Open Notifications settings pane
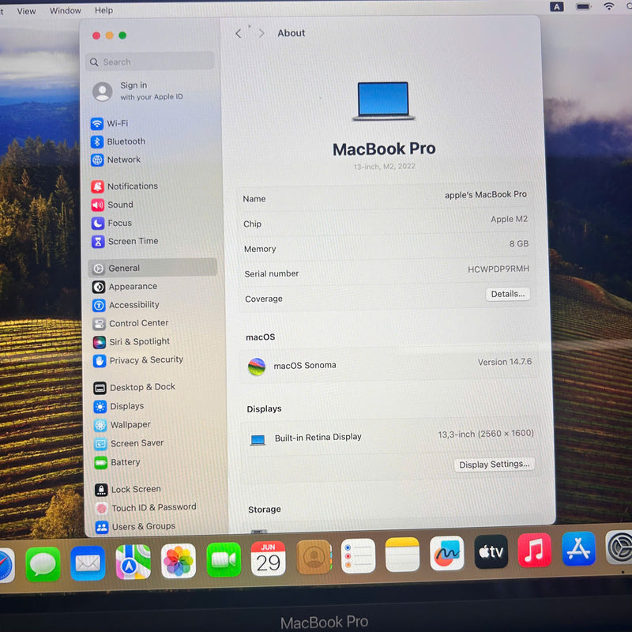The height and width of the screenshot is (632, 632). point(132,186)
